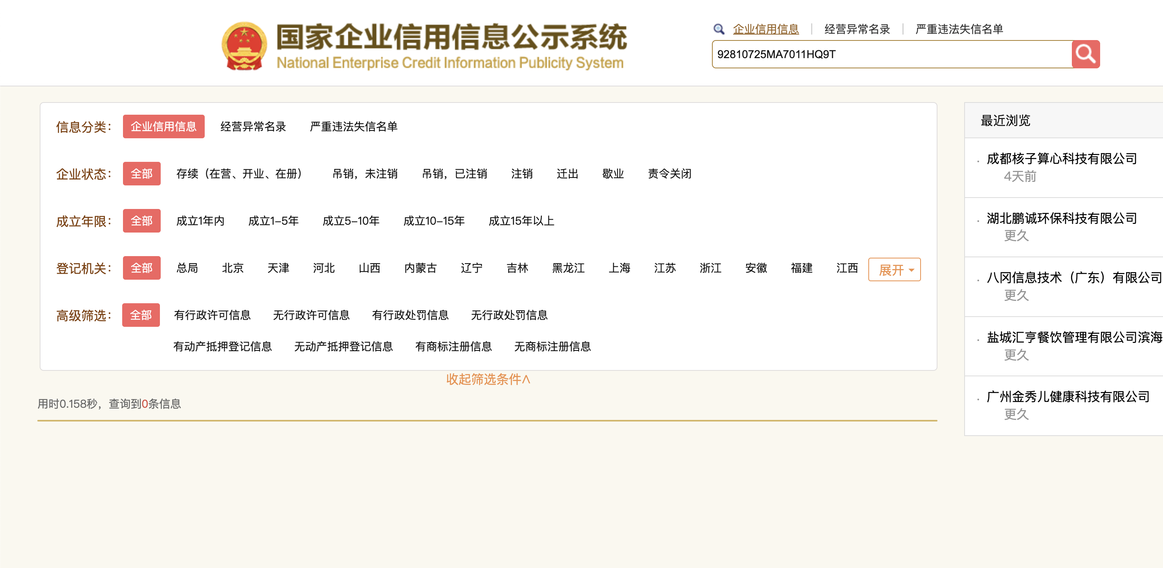Image resolution: width=1163 pixels, height=568 pixels.
Task: Select 存续（在营、开业、在册）status filter
Action: point(238,174)
